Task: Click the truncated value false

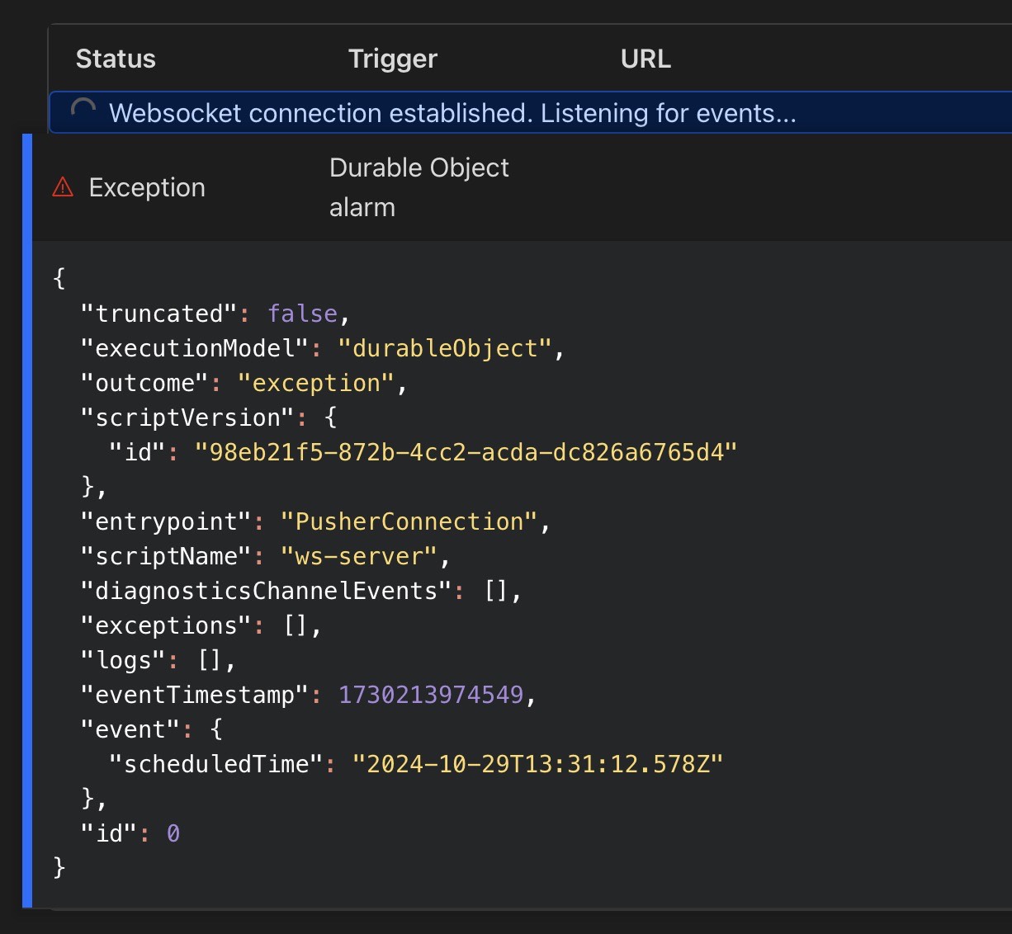Action: 302,314
